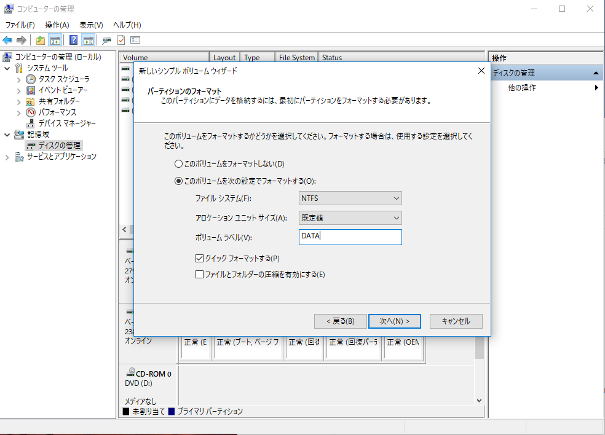Click the checkmark properties toolbar icon

coord(121,40)
